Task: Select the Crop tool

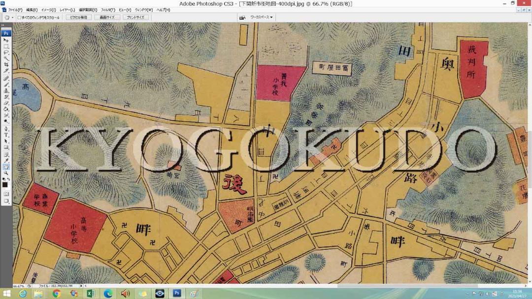Action: point(6,65)
